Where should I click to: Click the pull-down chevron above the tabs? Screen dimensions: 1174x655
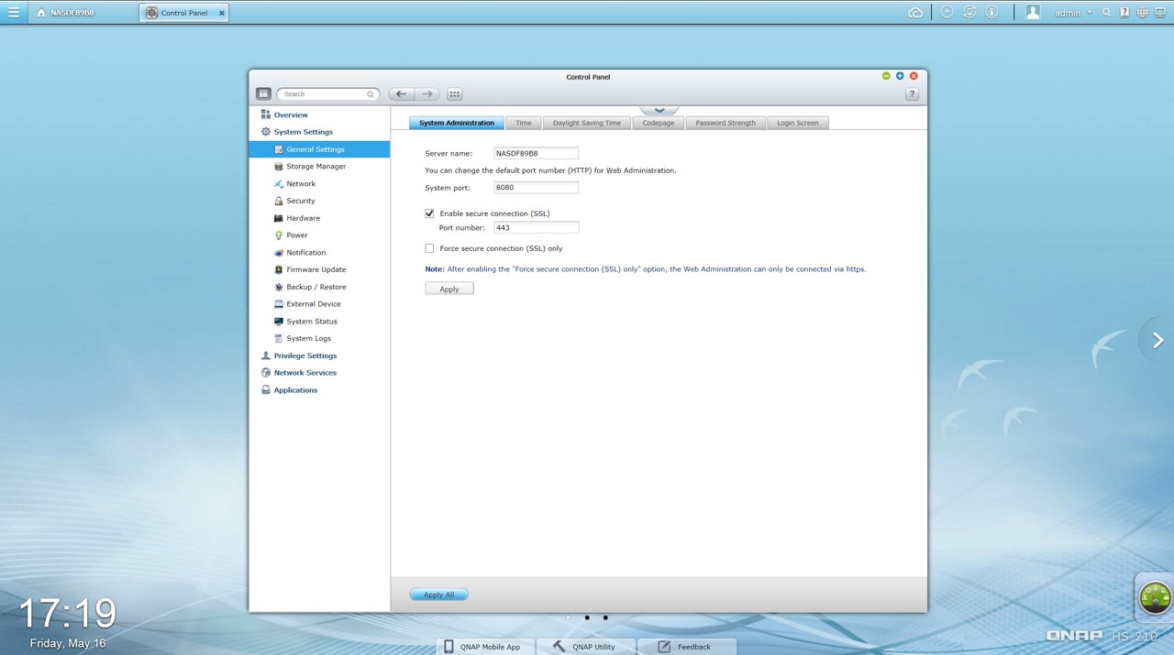coord(659,110)
